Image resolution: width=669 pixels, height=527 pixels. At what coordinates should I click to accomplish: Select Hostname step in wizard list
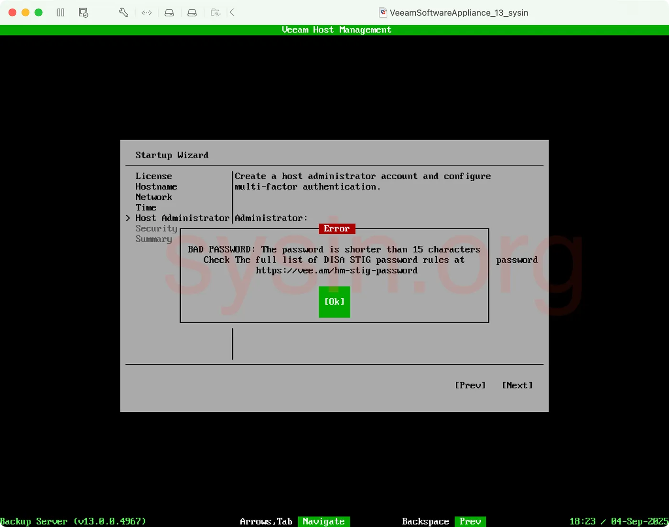[x=156, y=187]
